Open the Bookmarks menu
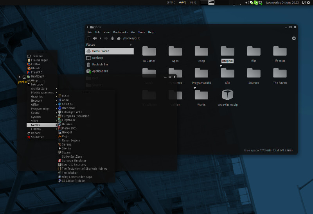The height and width of the screenshot is (214, 313). [121, 32]
